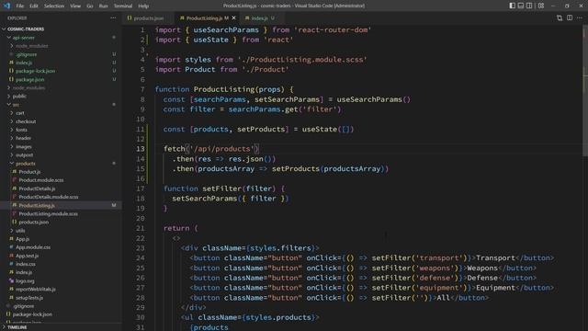Click the Open Changes icon in editor toolbar

[x=560, y=18]
